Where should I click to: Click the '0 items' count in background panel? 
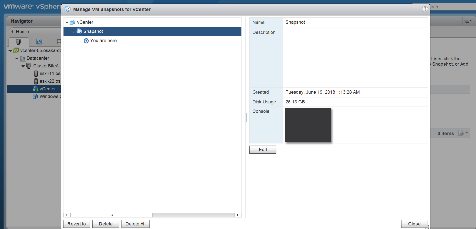click(x=446, y=133)
